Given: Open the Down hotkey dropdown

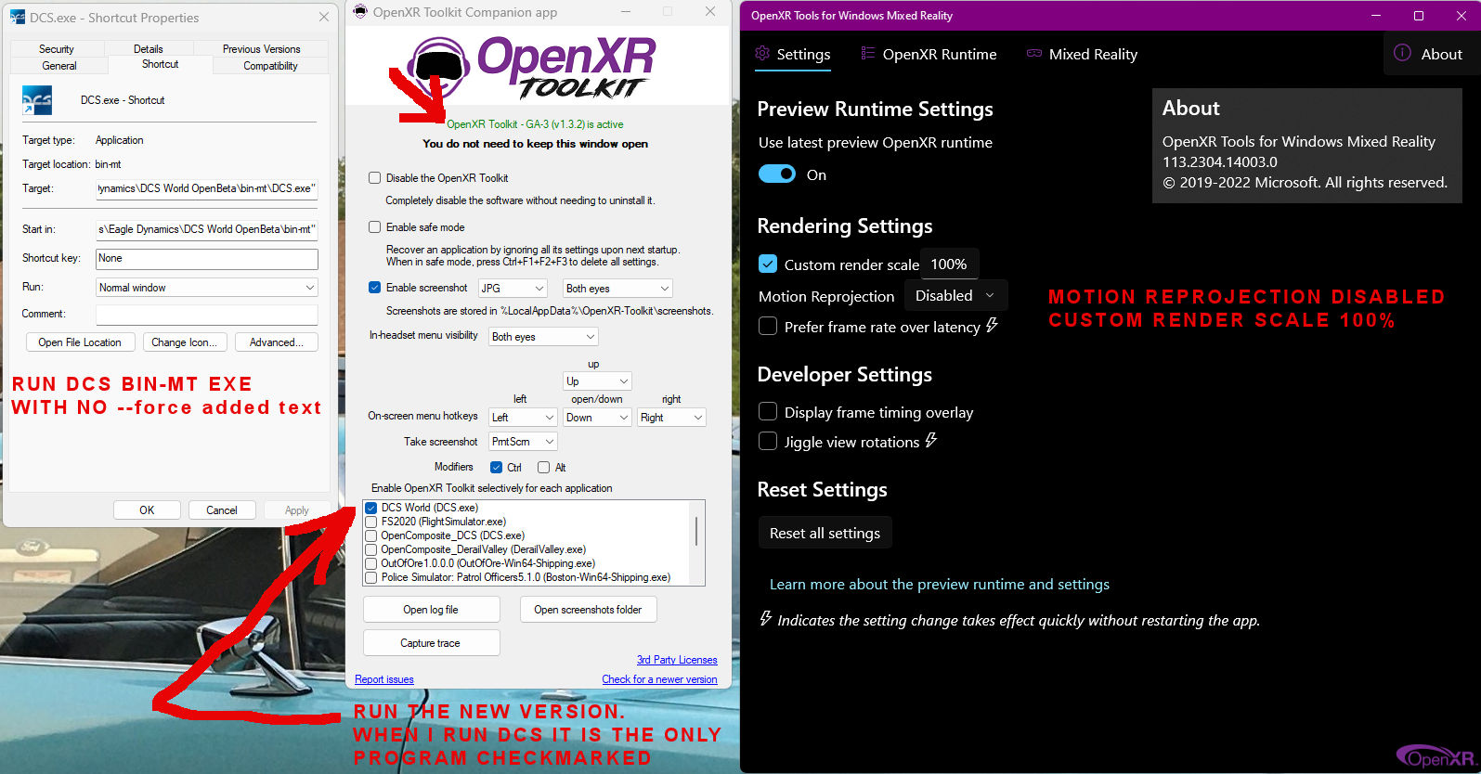Looking at the screenshot, I should coord(598,418).
